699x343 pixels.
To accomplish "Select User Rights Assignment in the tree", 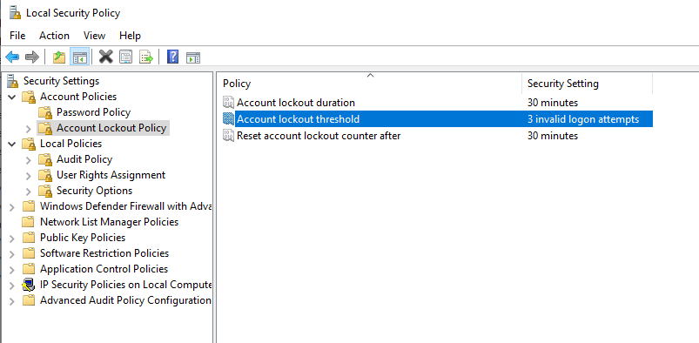I will coord(111,175).
